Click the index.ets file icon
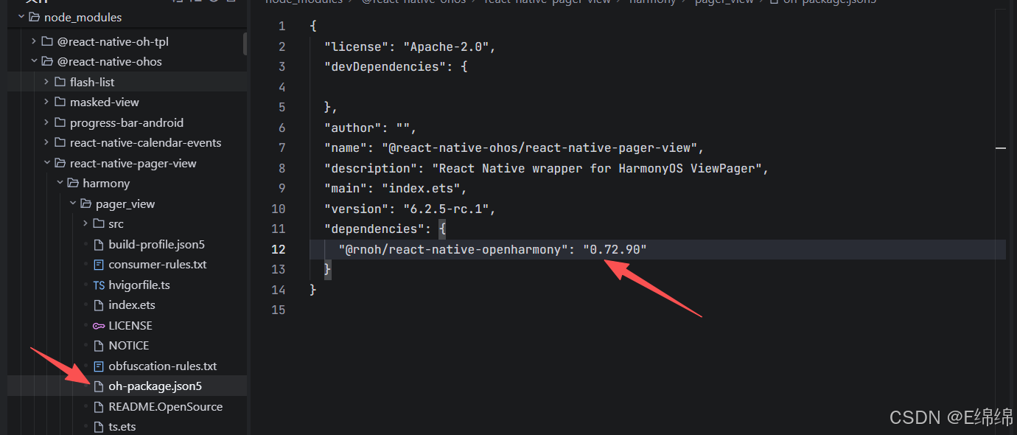Screen dimensions: 1017x435 coord(99,304)
